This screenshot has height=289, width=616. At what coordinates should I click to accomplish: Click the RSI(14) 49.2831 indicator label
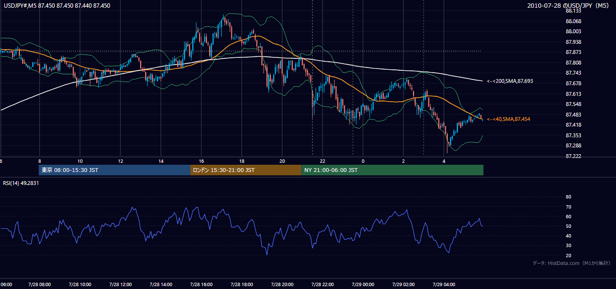21,183
